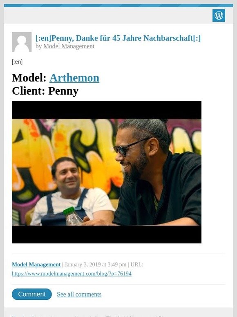Click the graffiti video still image
This screenshot has width=237, height=317.
[x=107, y=172]
